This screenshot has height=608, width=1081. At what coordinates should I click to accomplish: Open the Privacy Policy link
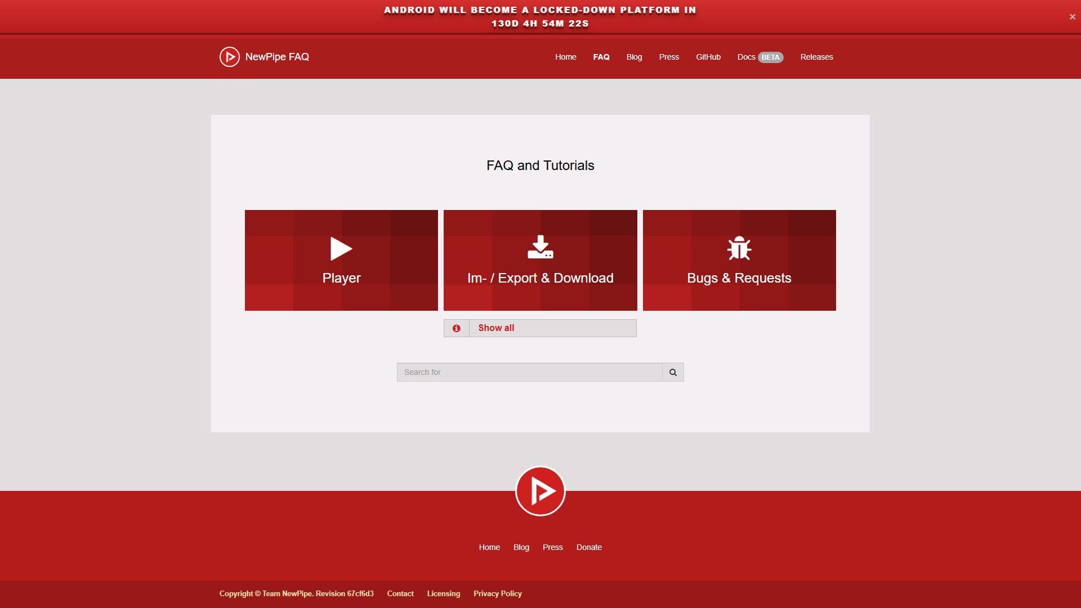(x=498, y=593)
